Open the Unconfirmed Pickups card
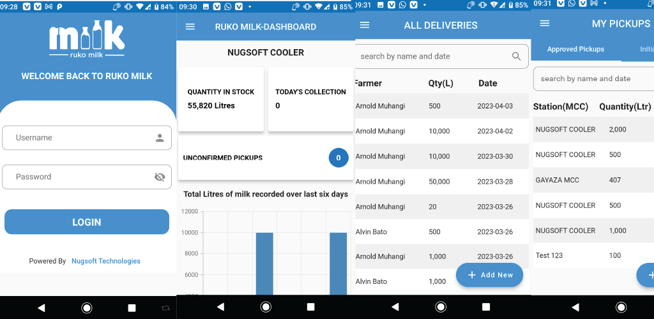Viewport: 654px width, 319px height. click(266, 158)
